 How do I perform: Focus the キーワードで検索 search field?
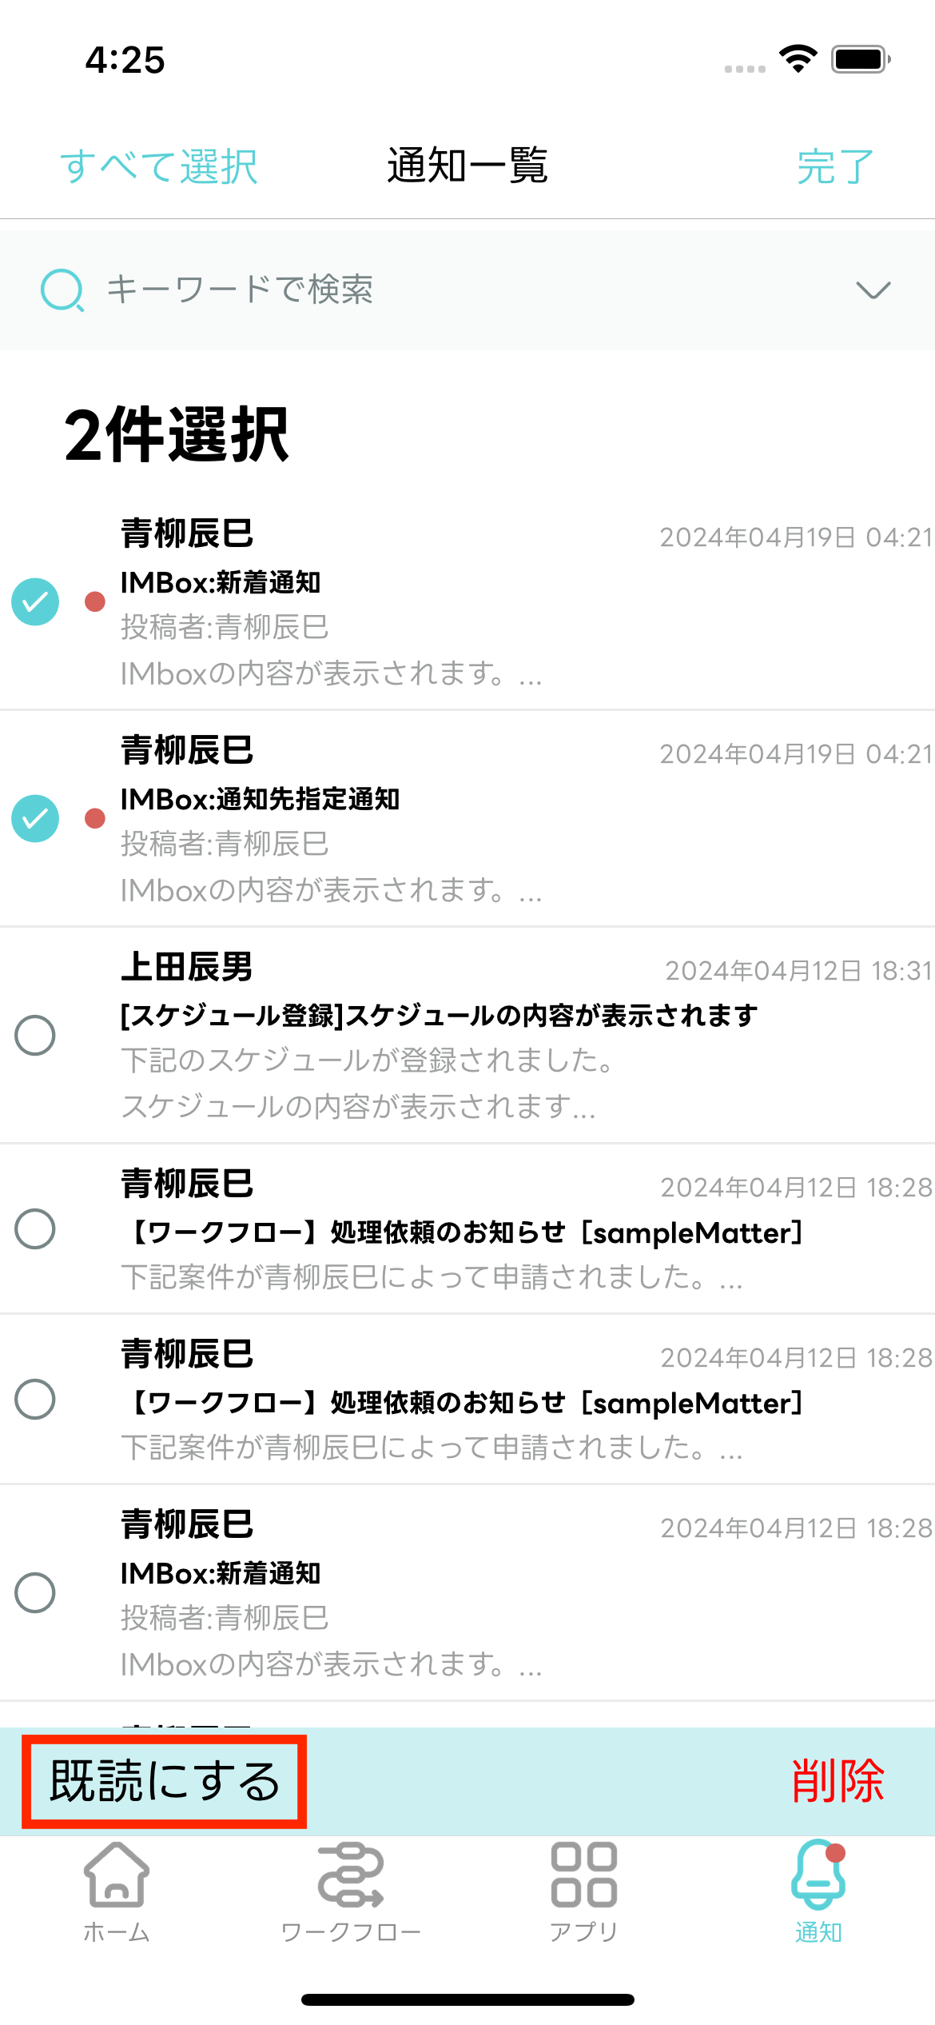pos(448,290)
